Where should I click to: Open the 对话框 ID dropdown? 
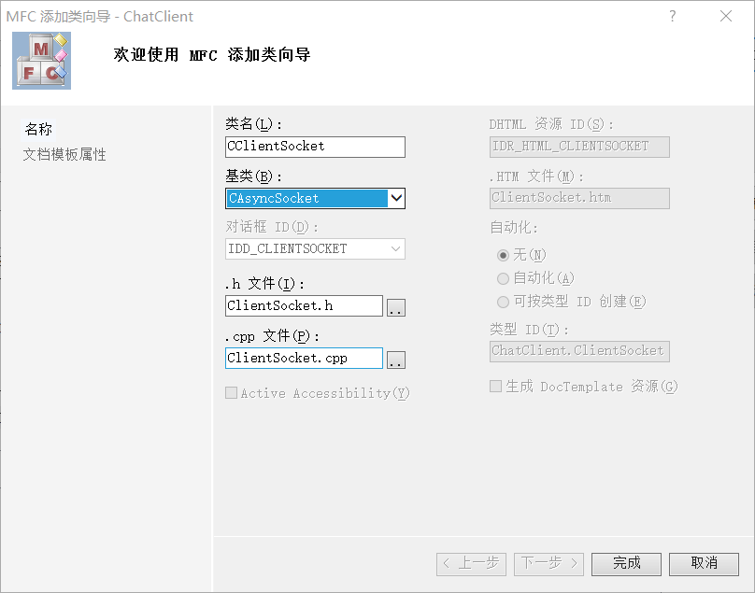click(397, 248)
